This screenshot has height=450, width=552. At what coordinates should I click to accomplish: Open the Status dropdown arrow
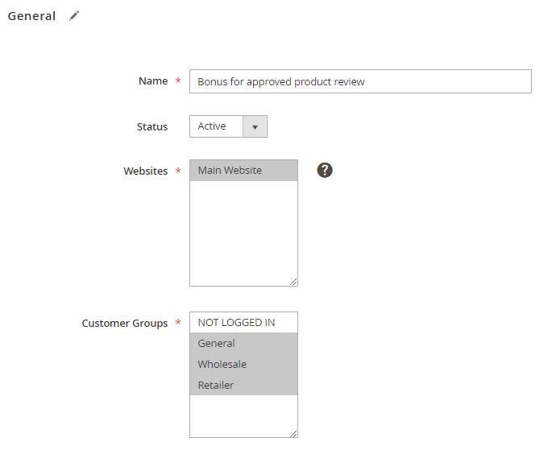tap(255, 126)
